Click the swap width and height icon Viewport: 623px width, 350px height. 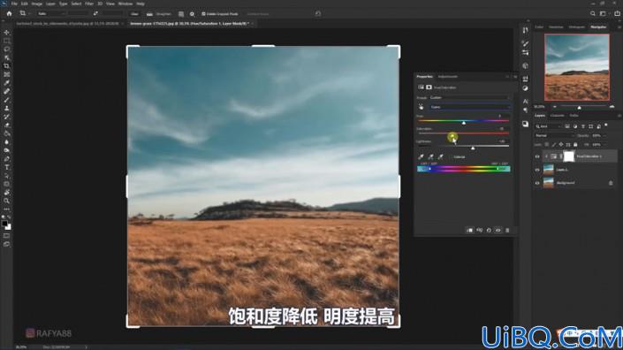tap(95, 13)
